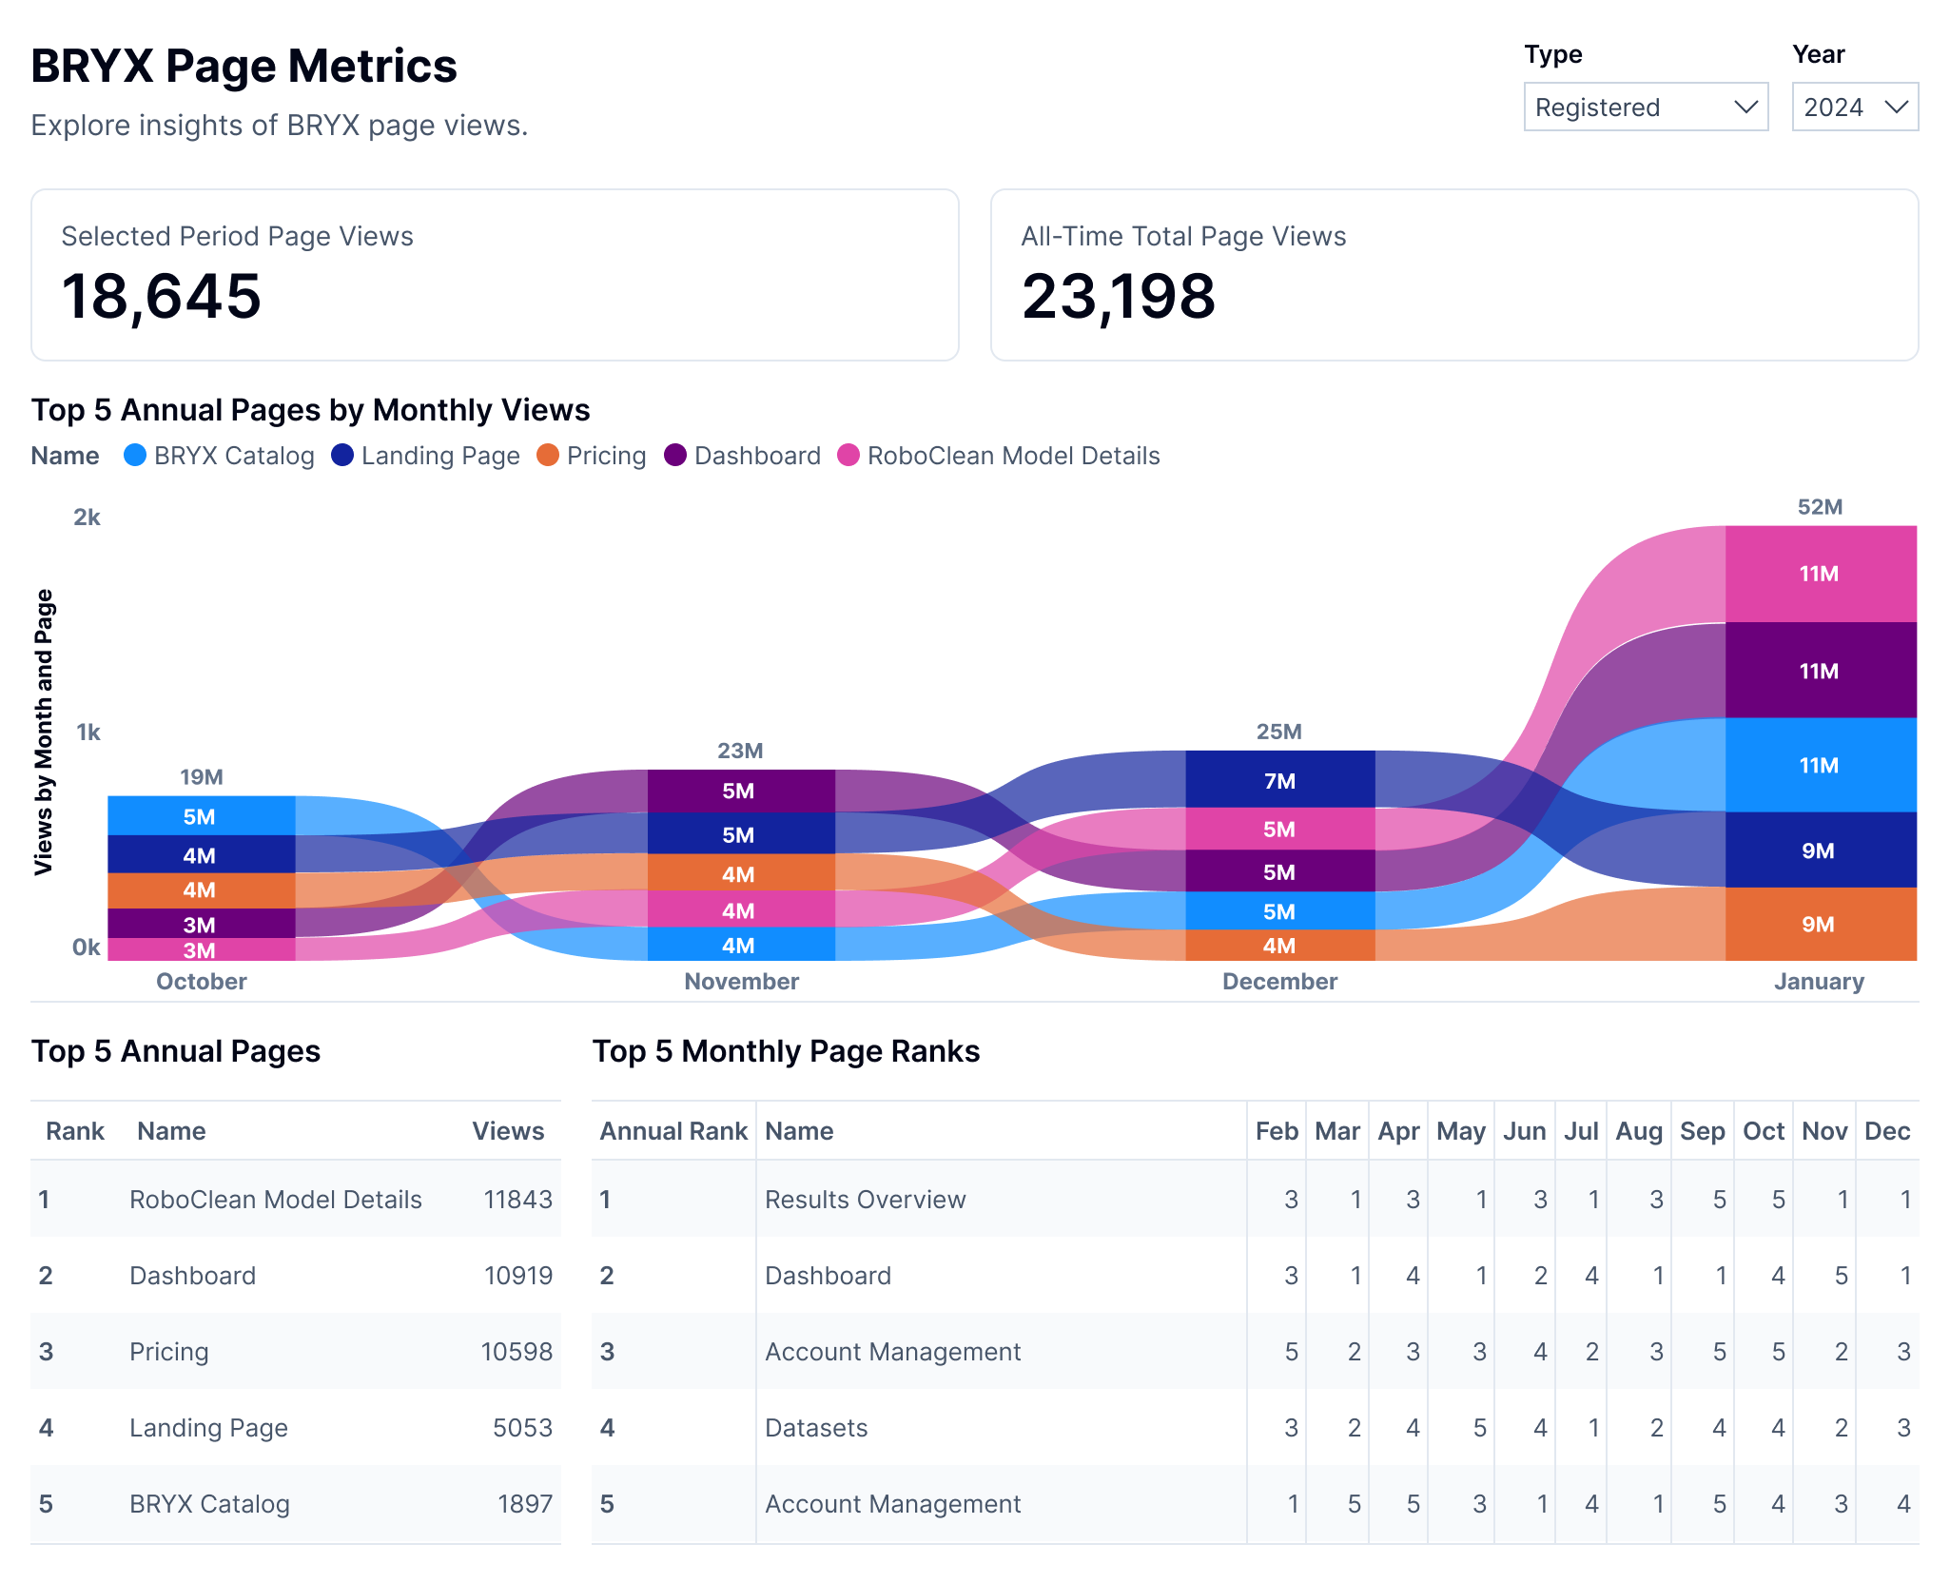This screenshot has width=1950, height=1583.
Task: Select Results Overview in monthly ranks
Action: 866,1200
